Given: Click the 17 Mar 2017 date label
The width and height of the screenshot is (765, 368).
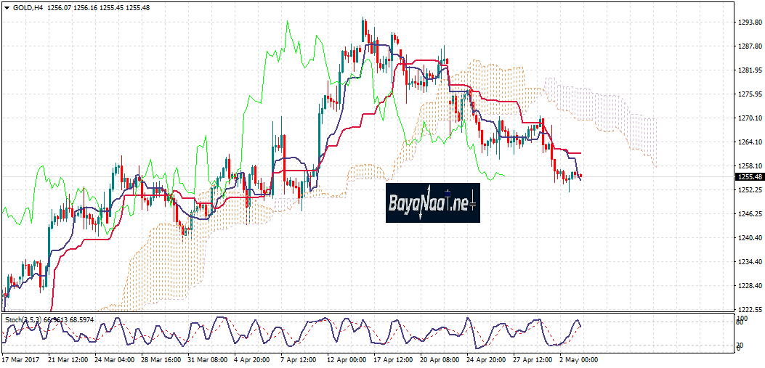Looking at the screenshot, I should pyautogui.click(x=21, y=359).
